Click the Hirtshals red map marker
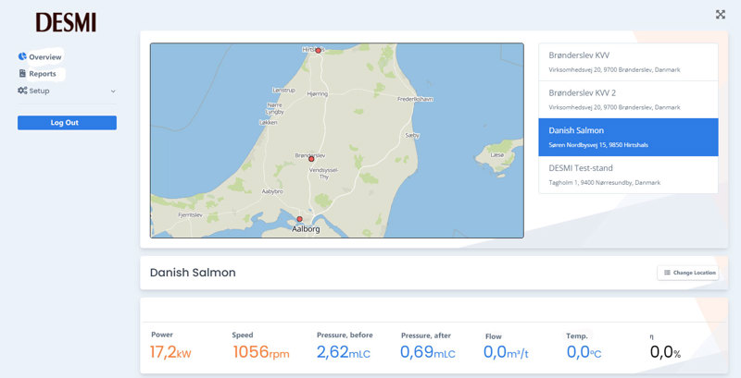The height and width of the screenshot is (378, 741). [318, 51]
